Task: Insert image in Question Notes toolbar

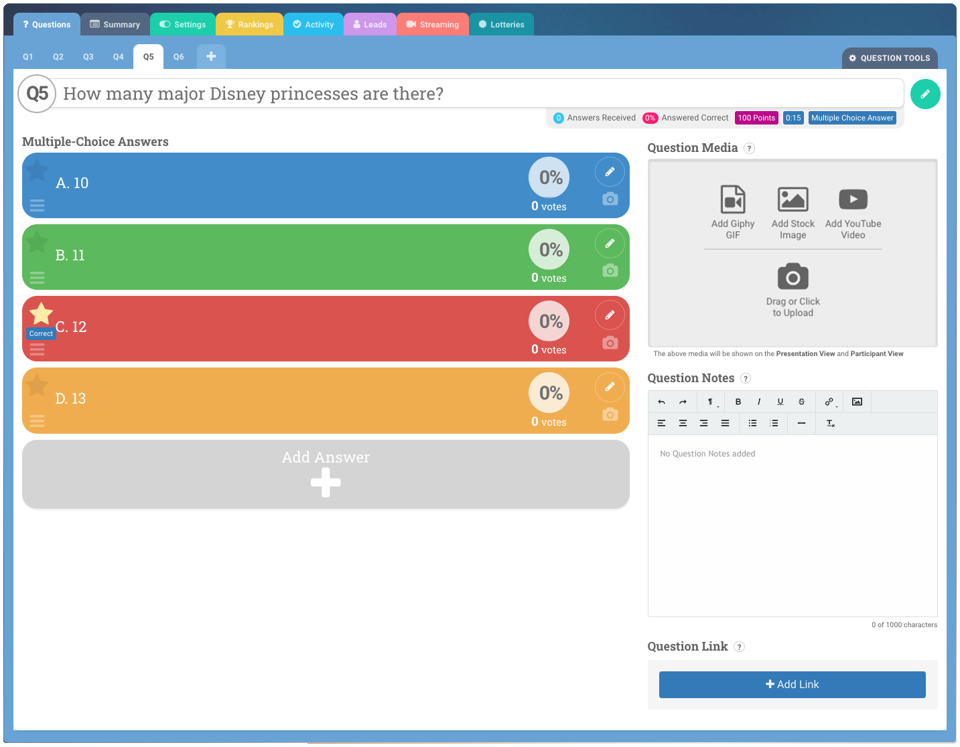Action: tap(857, 402)
